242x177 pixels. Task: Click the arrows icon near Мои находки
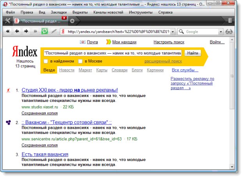point(109,42)
